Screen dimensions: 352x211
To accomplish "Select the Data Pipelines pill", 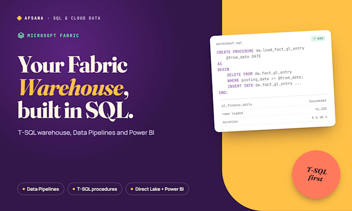I will [x=40, y=189].
